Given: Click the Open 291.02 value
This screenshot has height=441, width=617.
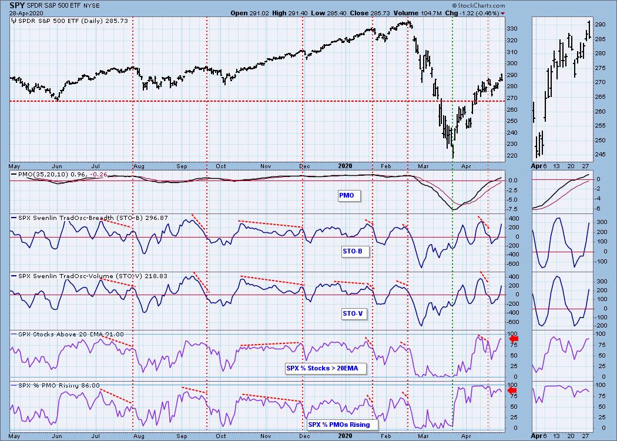Looking at the screenshot, I should pos(250,13).
